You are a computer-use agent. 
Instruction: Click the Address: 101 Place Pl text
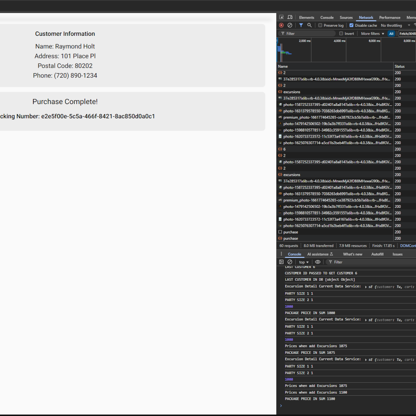point(65,56)
